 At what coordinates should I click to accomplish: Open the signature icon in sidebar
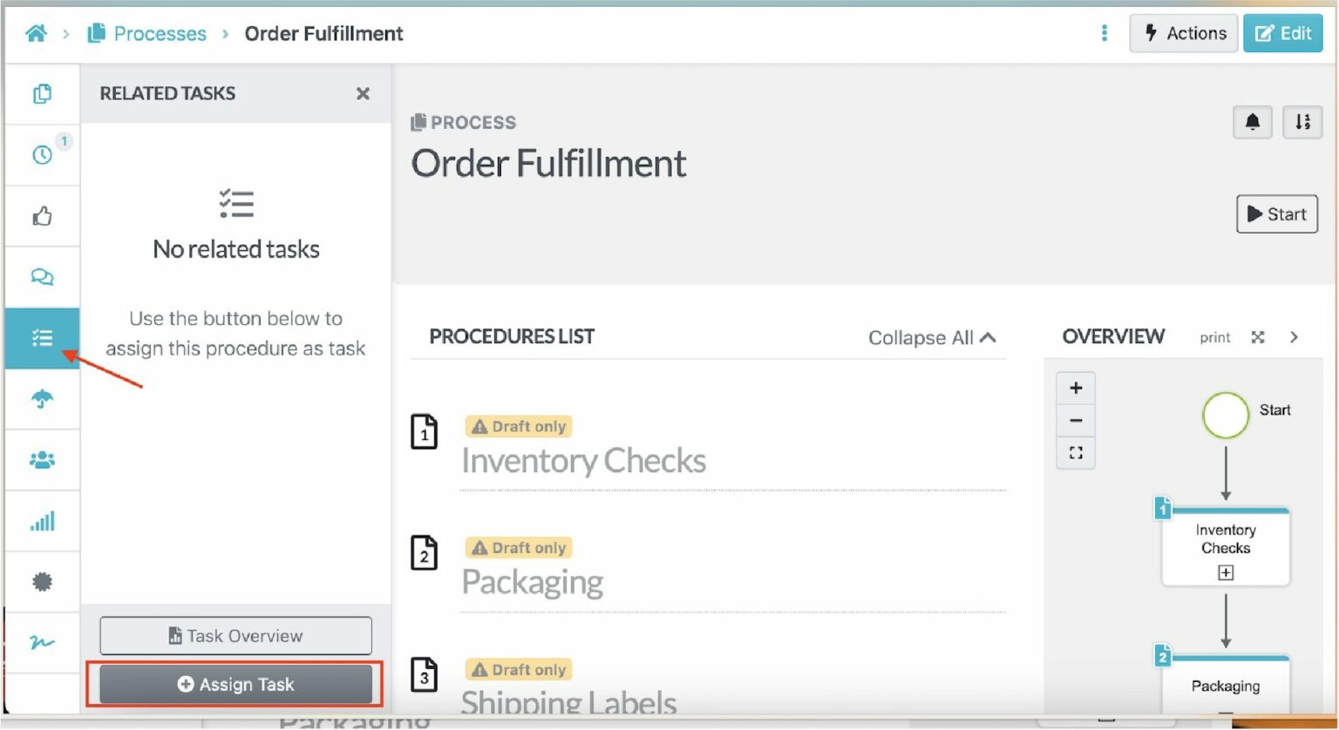pyautogui.click(x=42, y=643)
